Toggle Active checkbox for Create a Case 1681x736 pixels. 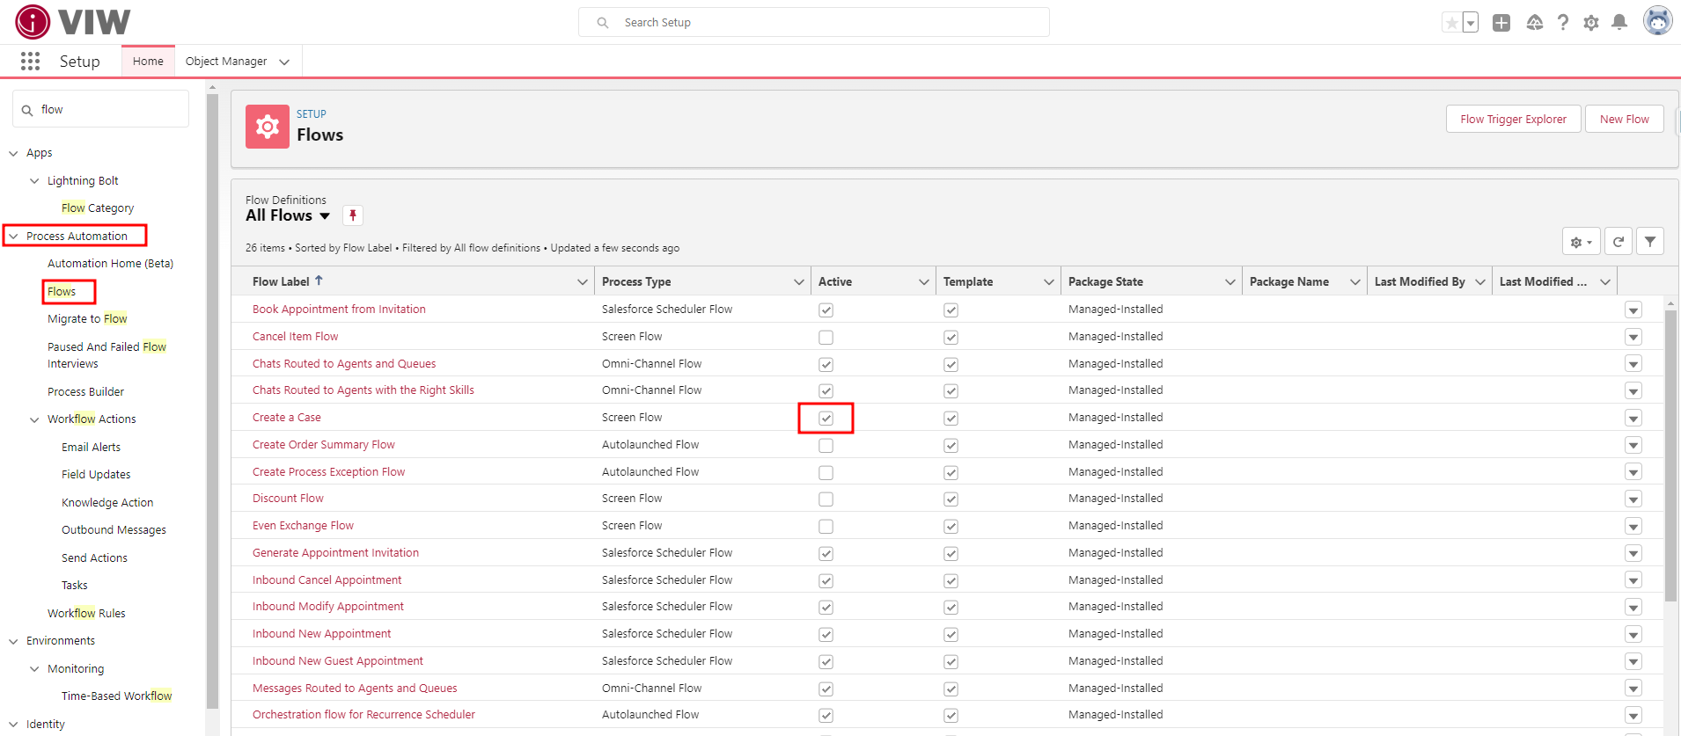[x=826, y=418]
